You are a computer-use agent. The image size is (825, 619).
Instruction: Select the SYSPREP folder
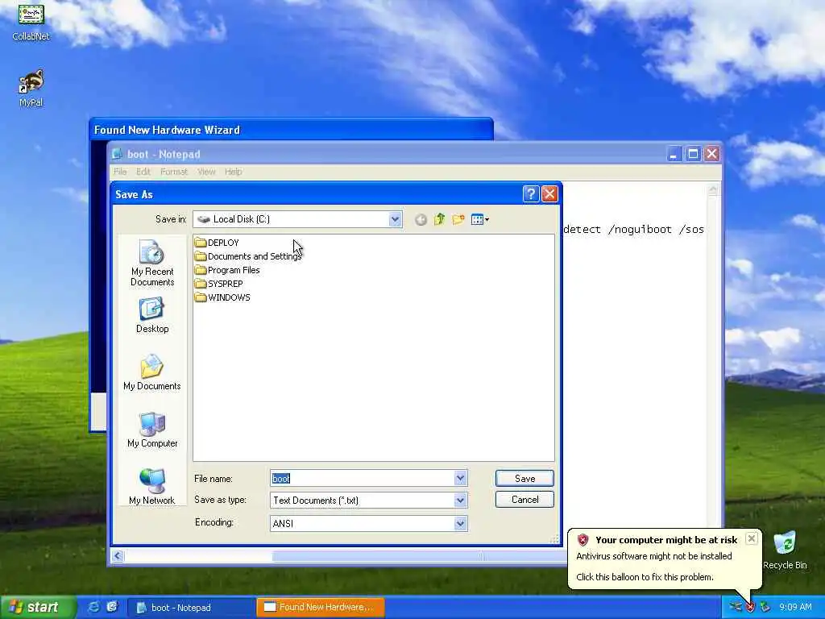click(219, 284)
